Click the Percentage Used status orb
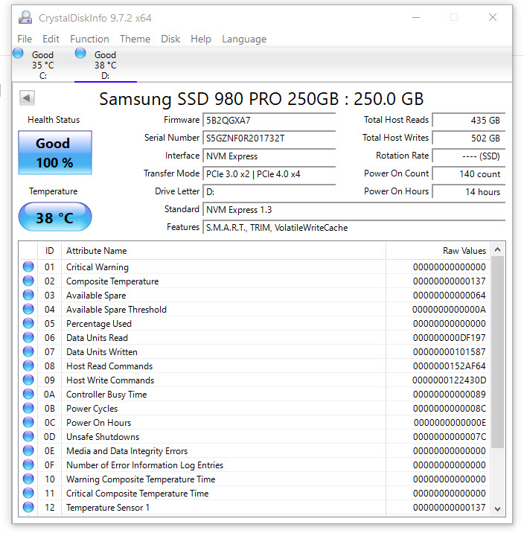This screenshot has height=533, width=524. coord(28,323)
